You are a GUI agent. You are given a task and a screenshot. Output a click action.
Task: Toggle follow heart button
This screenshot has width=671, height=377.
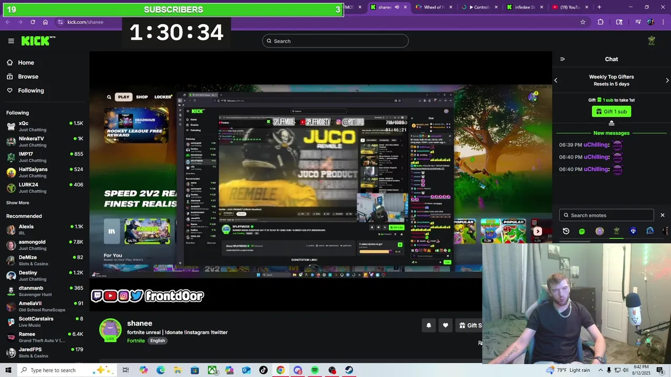pos(446,325)
